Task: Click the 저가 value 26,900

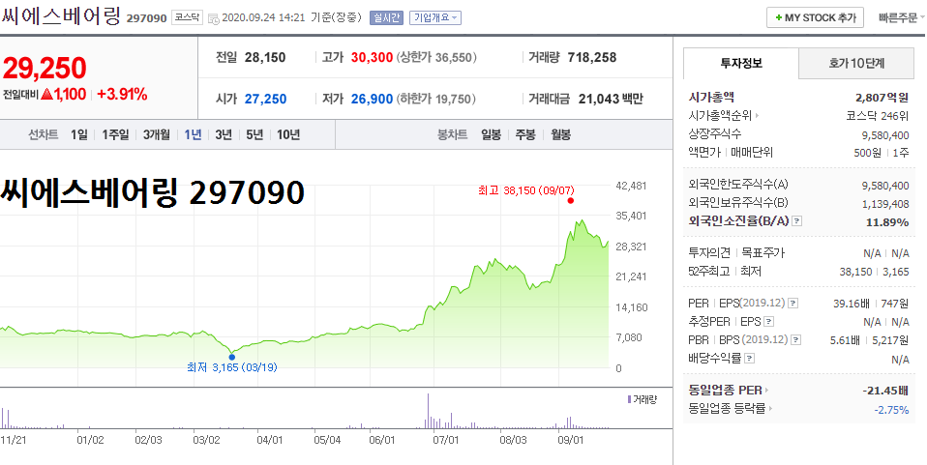Action: click(372, 100)
